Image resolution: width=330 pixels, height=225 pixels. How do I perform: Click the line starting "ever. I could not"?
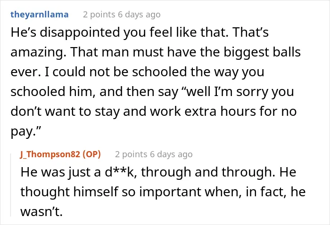tap(137, 72)
